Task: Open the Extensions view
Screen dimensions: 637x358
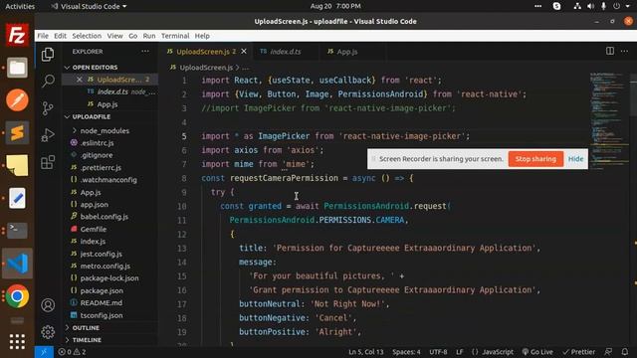Action: coord(48,162)
